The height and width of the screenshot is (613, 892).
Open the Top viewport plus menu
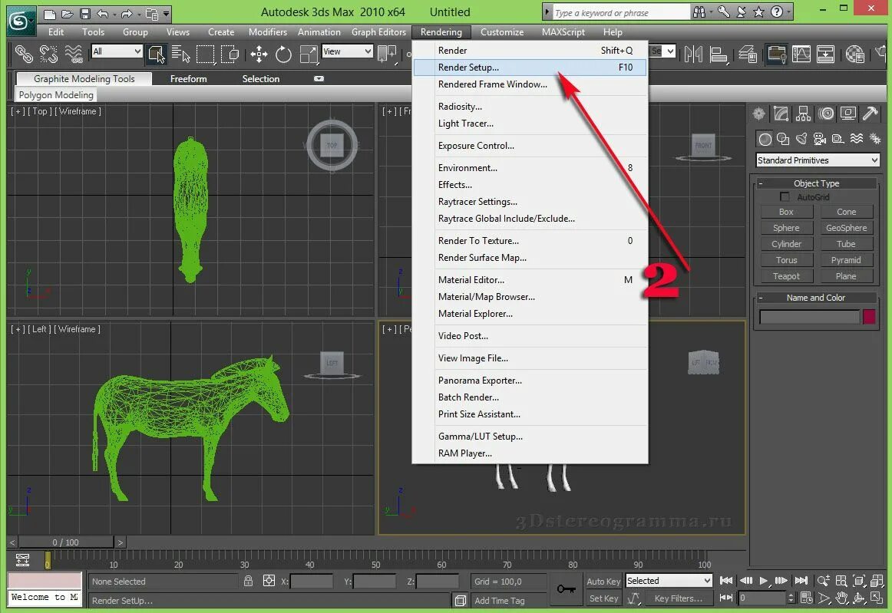pos(18,111)
